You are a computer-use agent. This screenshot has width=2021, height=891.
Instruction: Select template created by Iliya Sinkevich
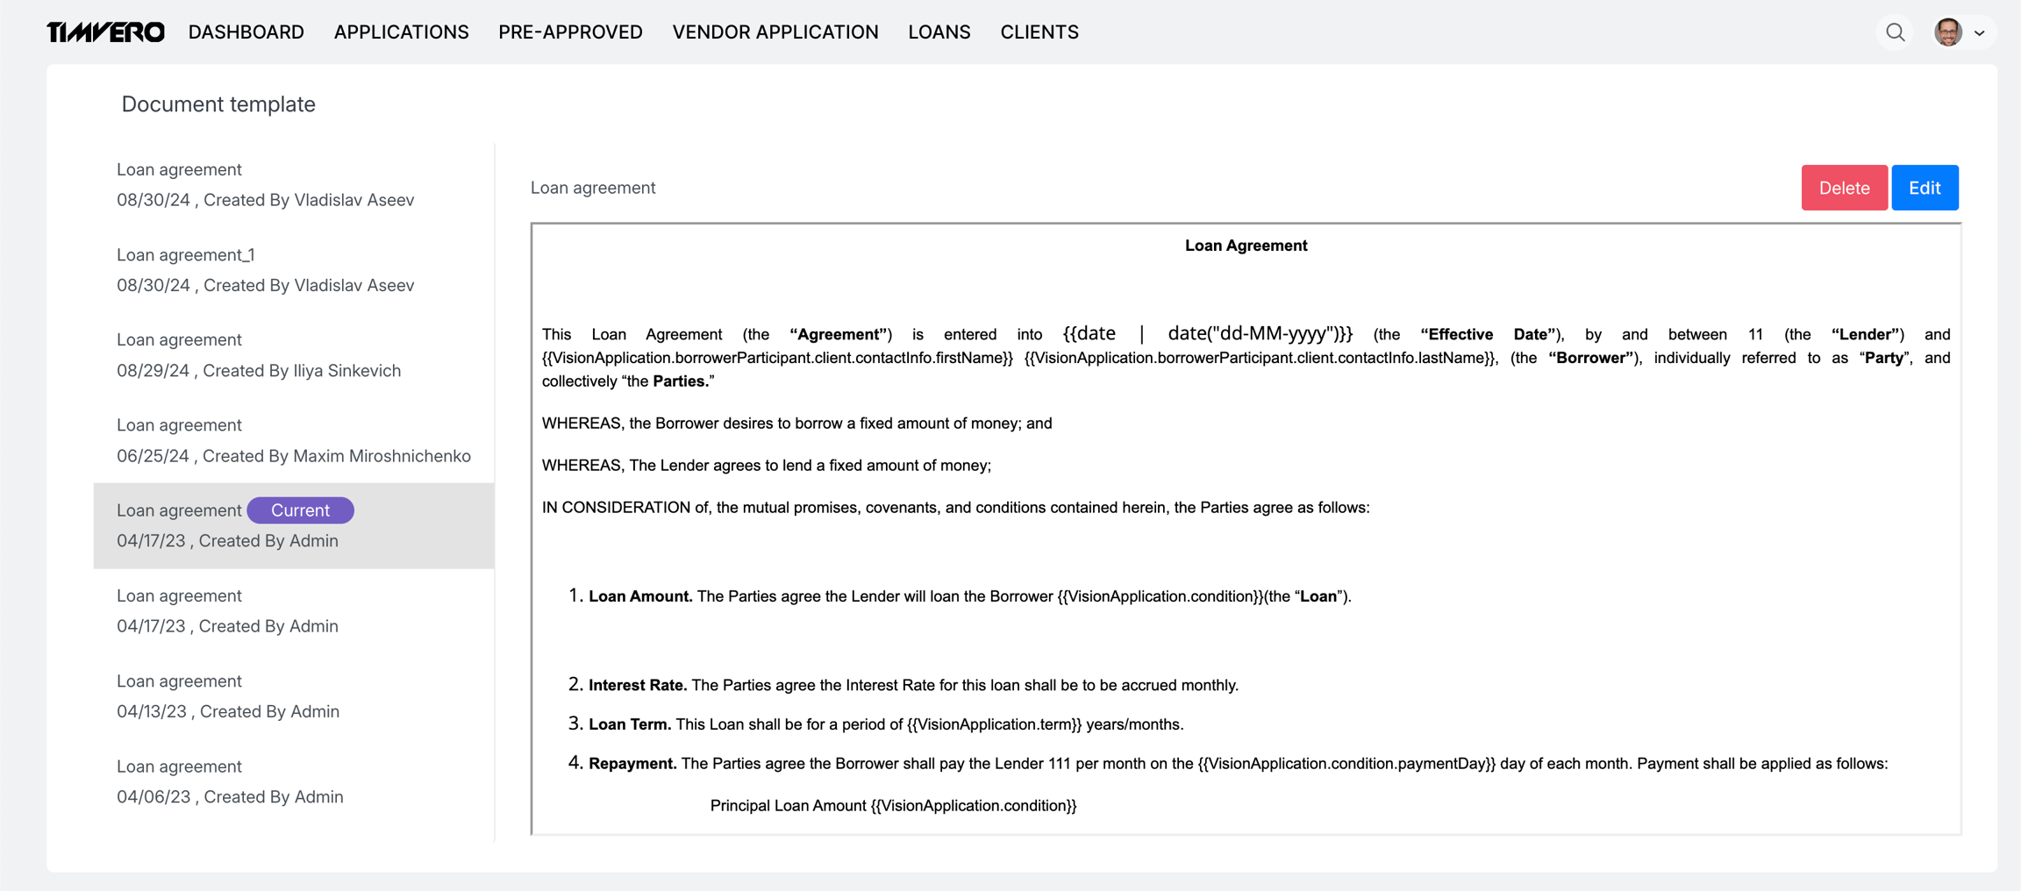[259, 355]
